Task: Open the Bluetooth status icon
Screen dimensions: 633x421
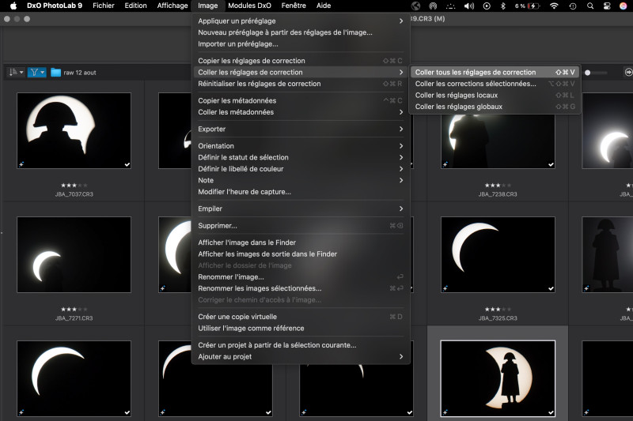Action: click(503, 6)
